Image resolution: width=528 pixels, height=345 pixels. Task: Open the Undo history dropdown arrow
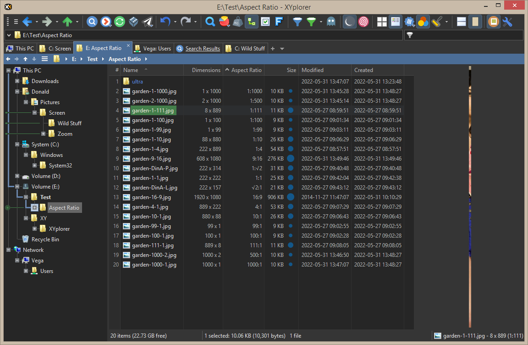[175, 22]
